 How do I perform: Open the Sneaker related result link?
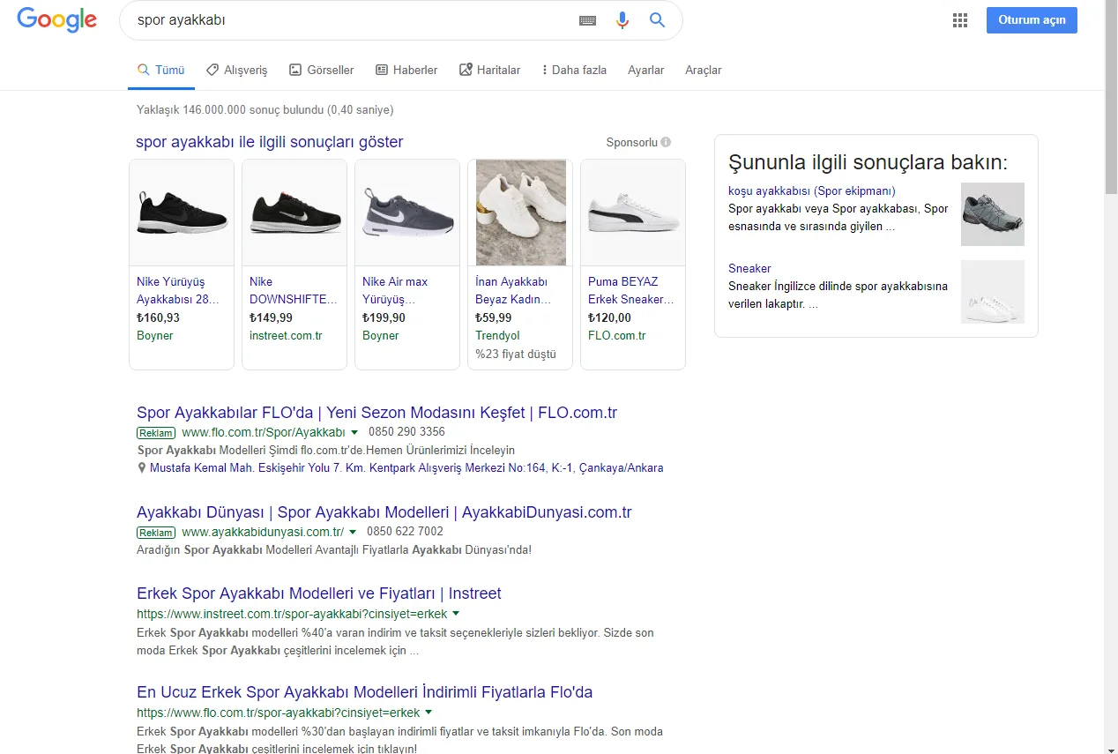point(749,269)
